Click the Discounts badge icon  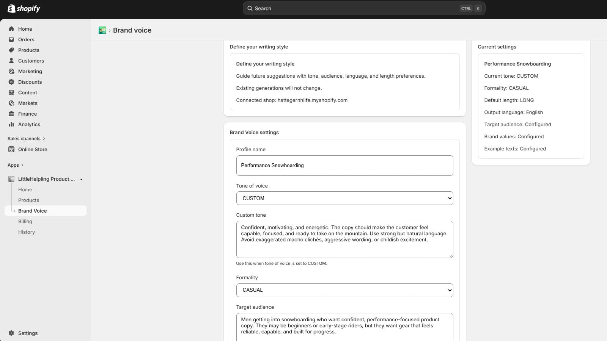[x=11, y=82]
